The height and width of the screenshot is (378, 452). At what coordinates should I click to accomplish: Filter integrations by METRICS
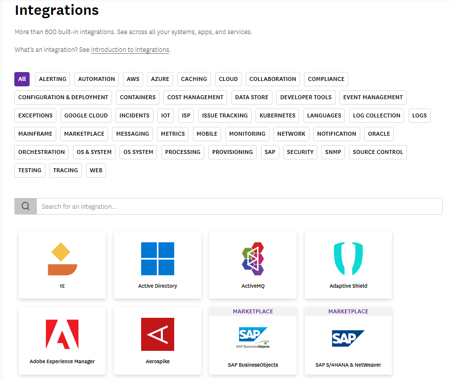coord(173,134)
